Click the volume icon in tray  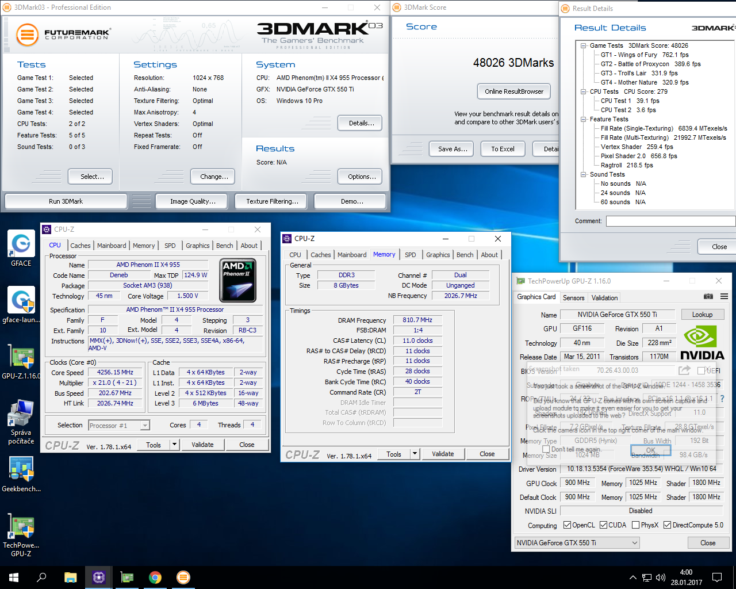(661, 577)
